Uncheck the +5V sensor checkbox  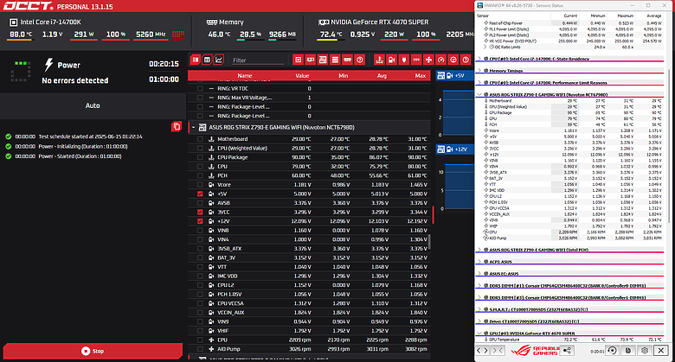click(200, 194)
